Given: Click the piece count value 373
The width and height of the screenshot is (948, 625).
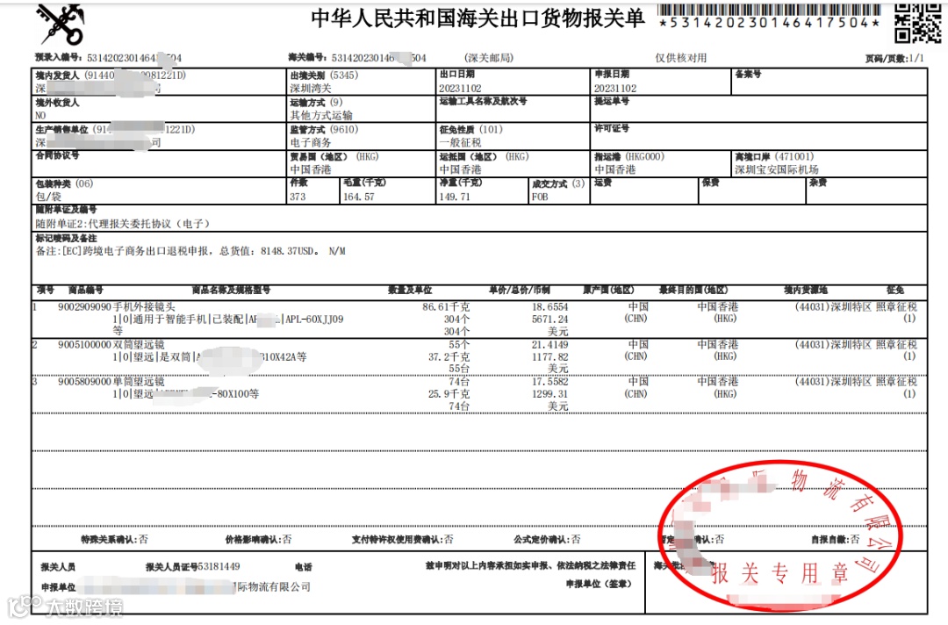Looking at the screenshot, I should 298,197.
